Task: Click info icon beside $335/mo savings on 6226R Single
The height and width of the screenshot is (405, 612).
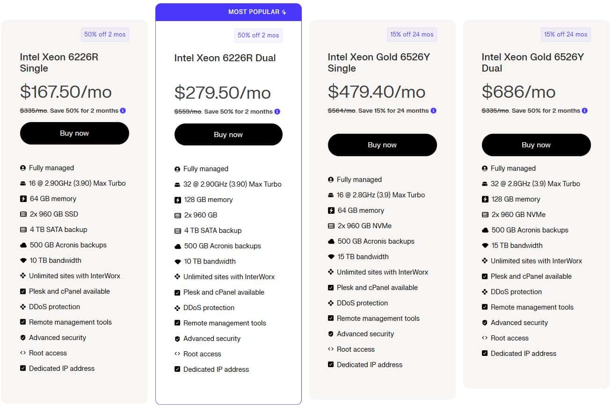Action: (123, 111)
